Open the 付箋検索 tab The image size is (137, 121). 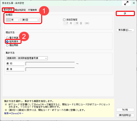pyautogui.click(x=32, y=10)
